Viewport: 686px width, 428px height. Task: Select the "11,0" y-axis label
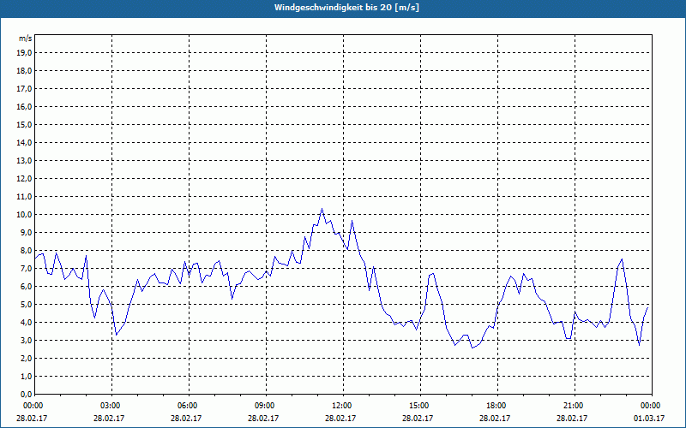click(x=24, y=197)
